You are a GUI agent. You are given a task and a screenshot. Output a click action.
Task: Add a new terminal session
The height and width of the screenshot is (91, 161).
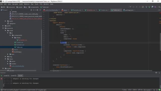(x=1, y=76)
